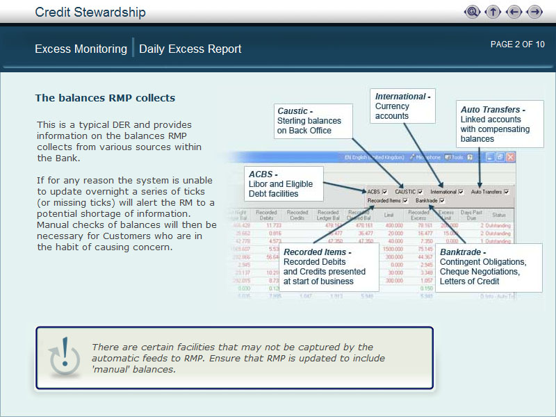Toggle the International checkbox
The width and height of the screenshot is (556, 417).
[x=461, y=192]
